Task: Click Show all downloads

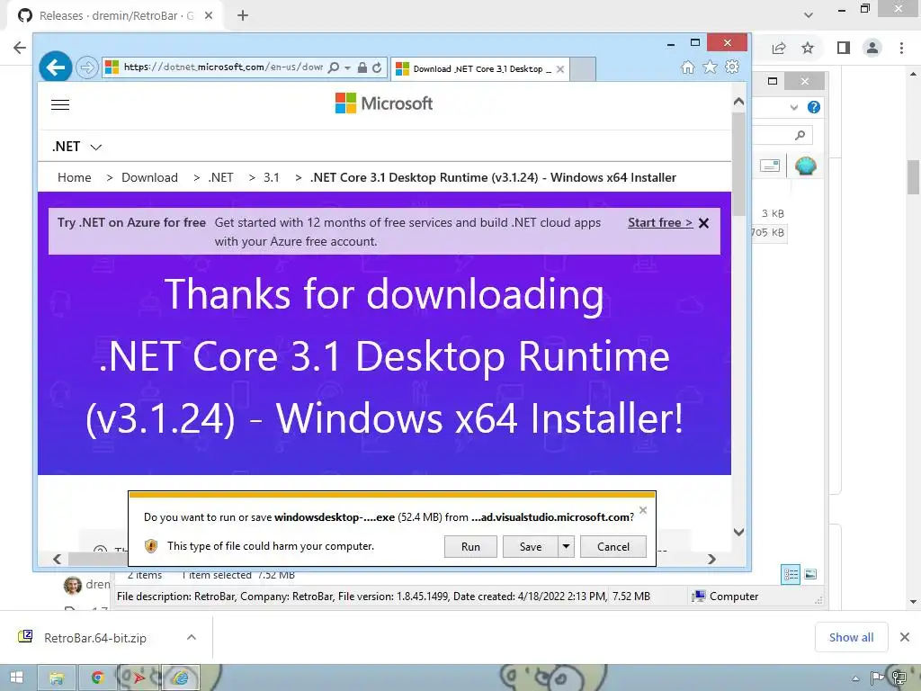Action: click(851, 638)
